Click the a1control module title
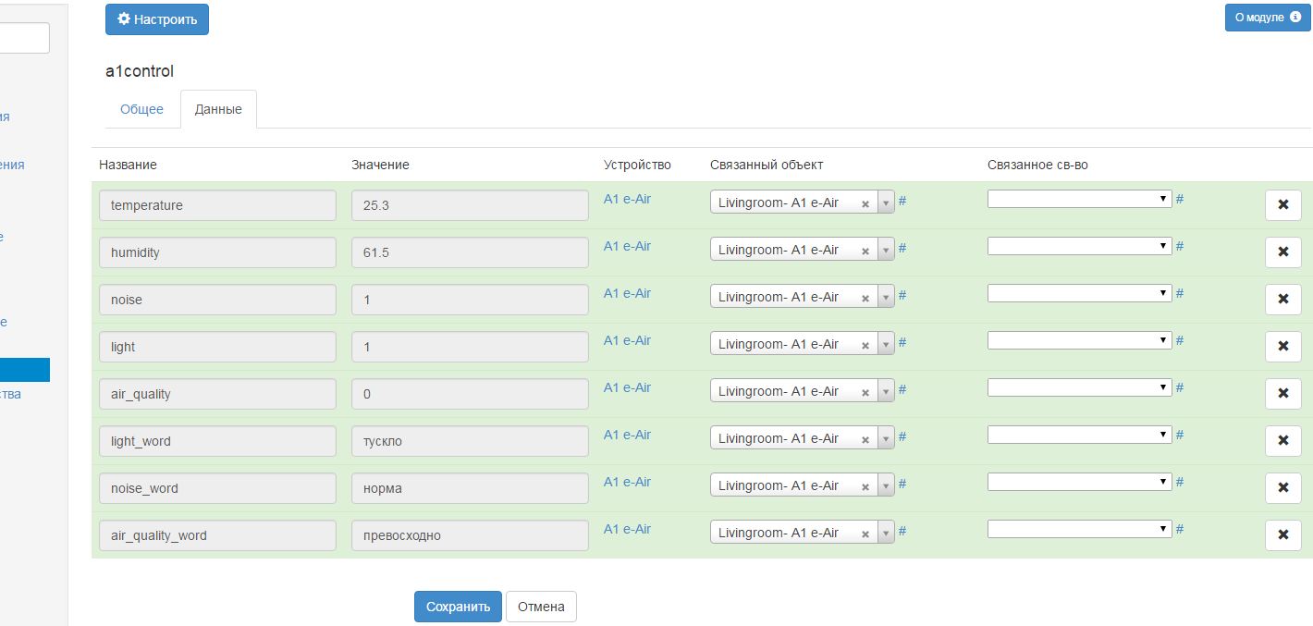Image resolution: width=1313 pixels, height=626 pixels. coord(140,71)
